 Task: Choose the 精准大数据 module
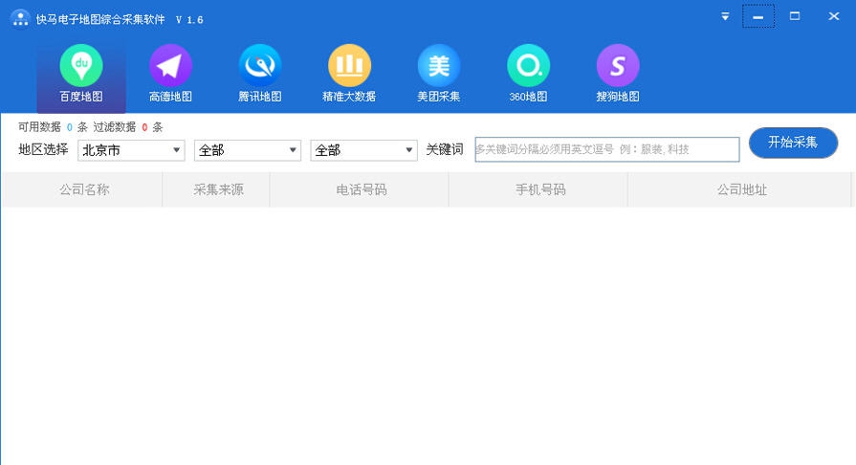tap(349, 75)
